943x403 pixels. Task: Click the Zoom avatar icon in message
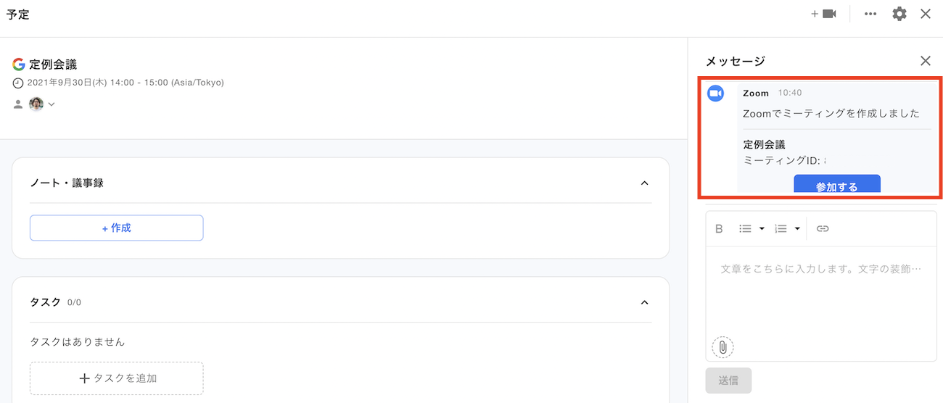coord(716,94)
